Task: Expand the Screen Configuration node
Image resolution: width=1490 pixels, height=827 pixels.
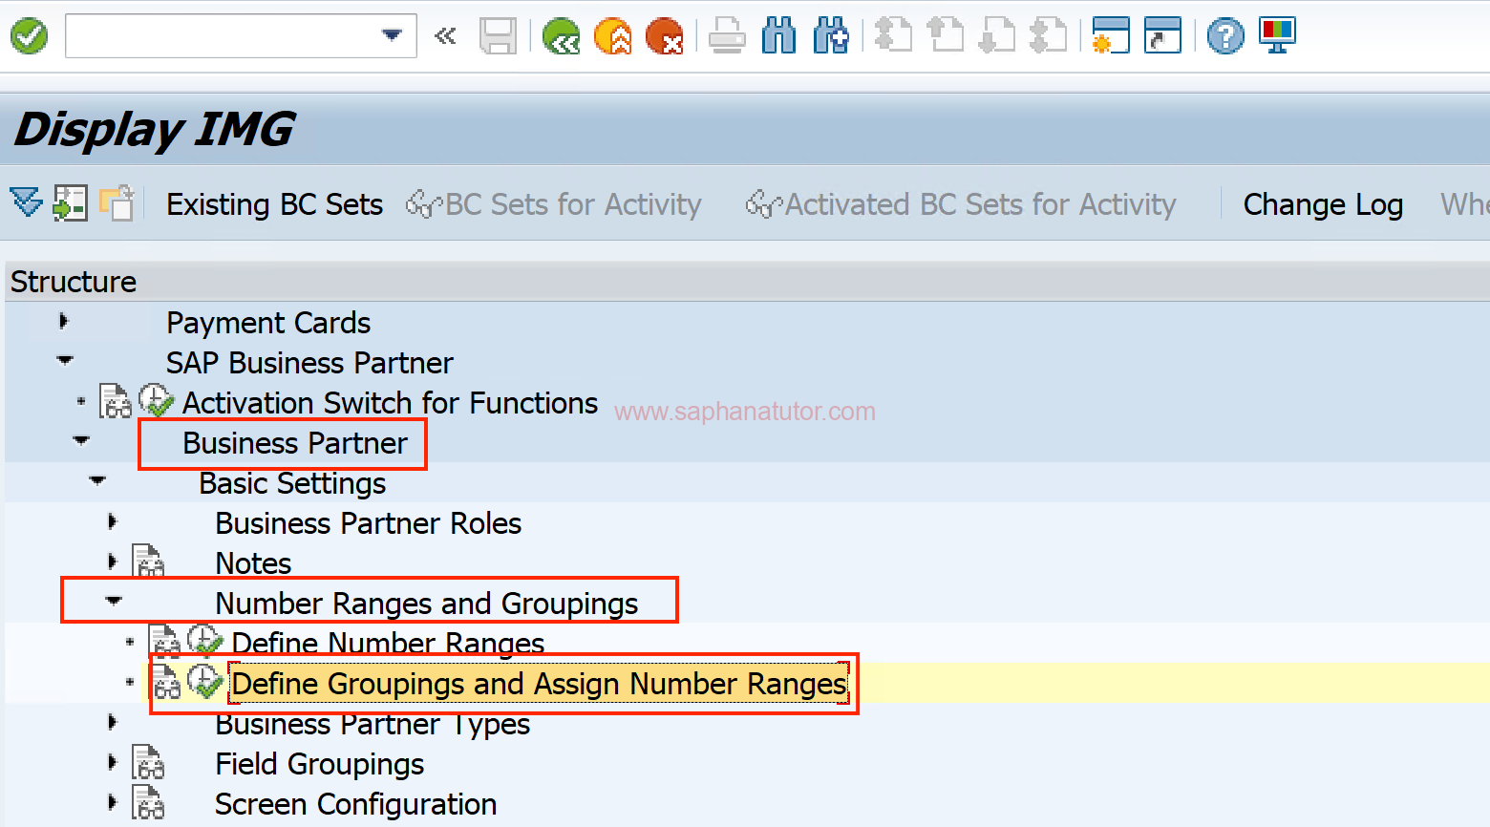Action: coord(113,802)
